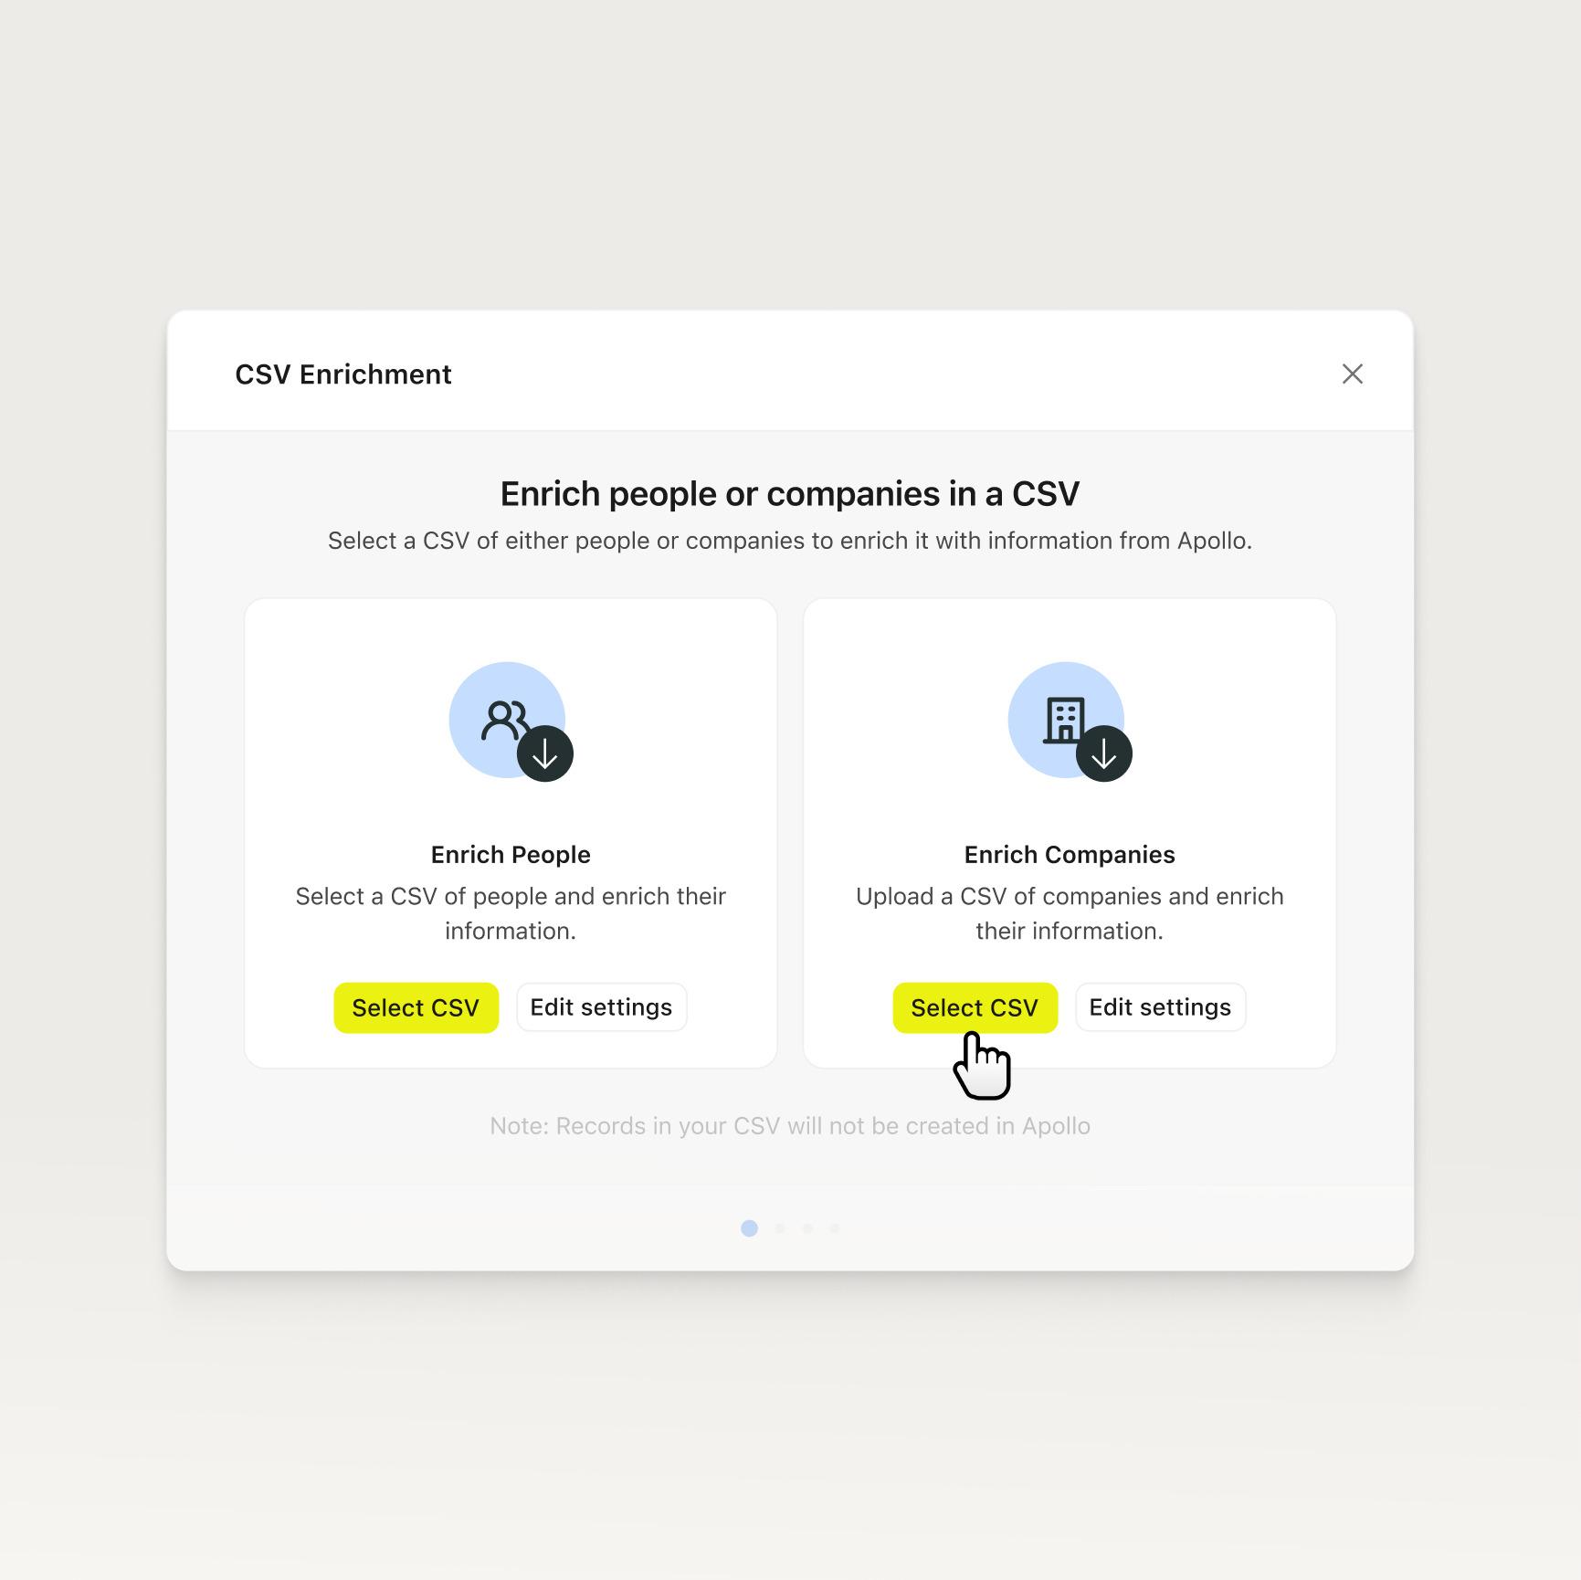Click the description text under Enrich People

point(511,913)
